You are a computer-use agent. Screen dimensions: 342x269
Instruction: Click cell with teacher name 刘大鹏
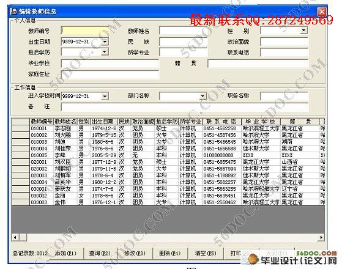click(x=65, y=135)
